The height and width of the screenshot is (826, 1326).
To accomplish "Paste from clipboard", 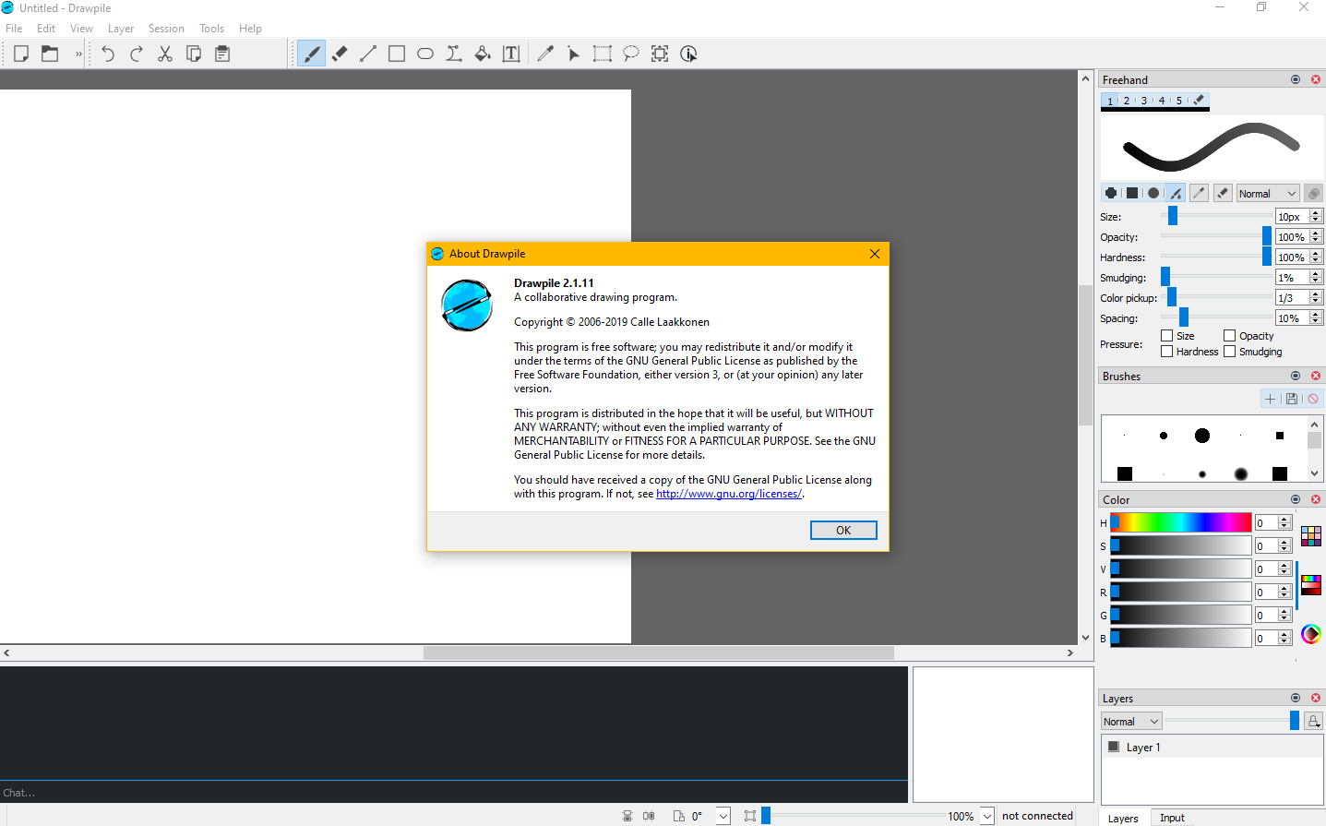I will [x=222, y=54].
